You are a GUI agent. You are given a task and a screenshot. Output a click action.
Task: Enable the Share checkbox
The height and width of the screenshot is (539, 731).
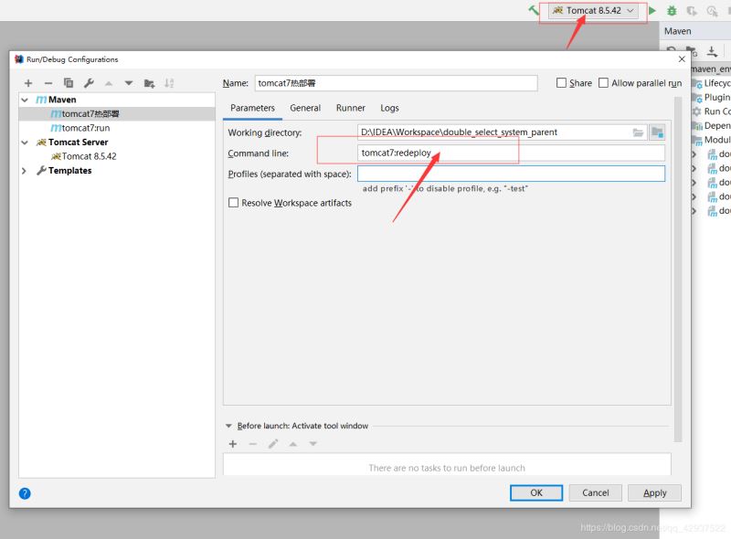coord(562,83)
